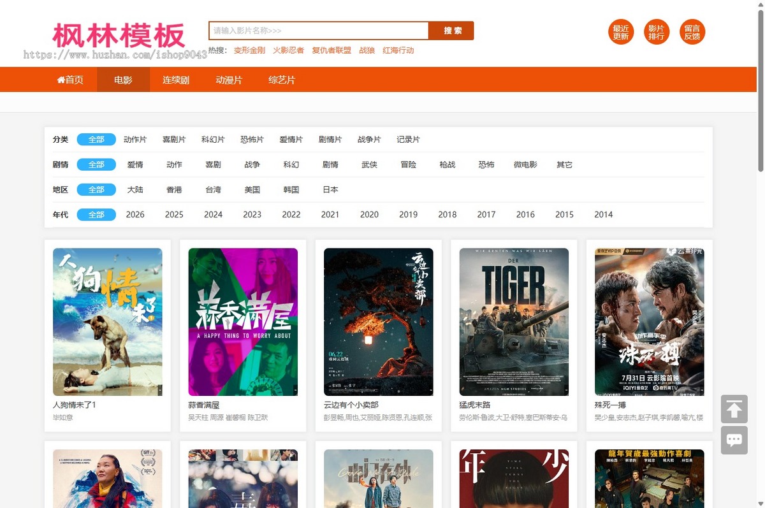Image resolution: width=765 pixels, height=508 pixels.
Task: Click the back-to-top arrow icon
Action: (734, 409)
